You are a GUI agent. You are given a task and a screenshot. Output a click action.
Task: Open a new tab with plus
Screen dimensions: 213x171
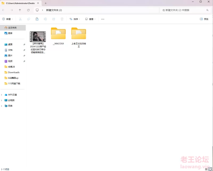tap(46, 3)
